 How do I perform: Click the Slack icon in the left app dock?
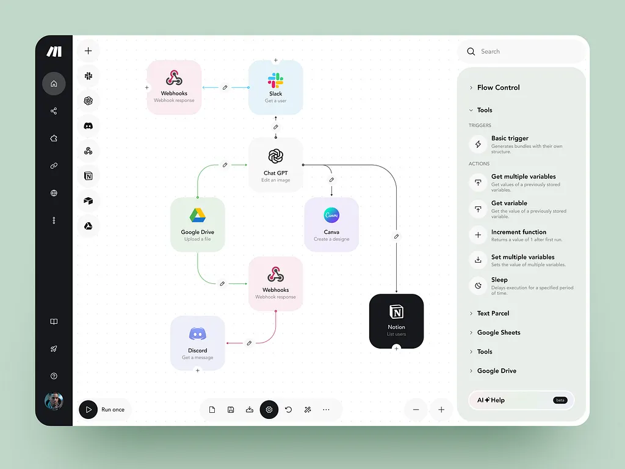[x=88, y=76]
